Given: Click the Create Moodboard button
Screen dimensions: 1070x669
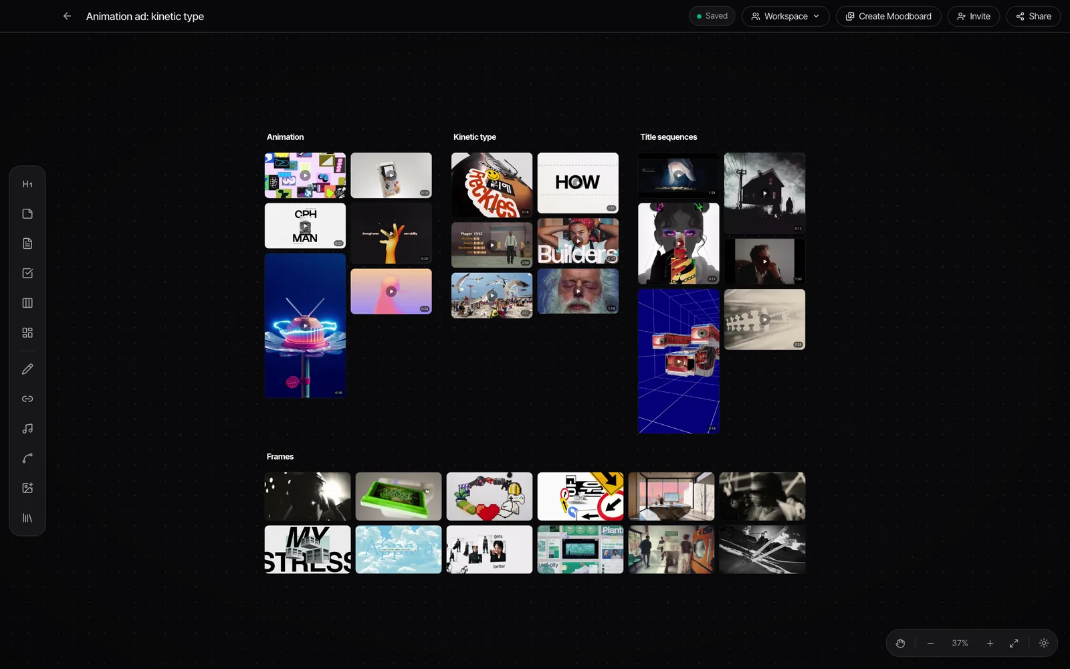Looking at the screenshot, I should click(888, 16).
